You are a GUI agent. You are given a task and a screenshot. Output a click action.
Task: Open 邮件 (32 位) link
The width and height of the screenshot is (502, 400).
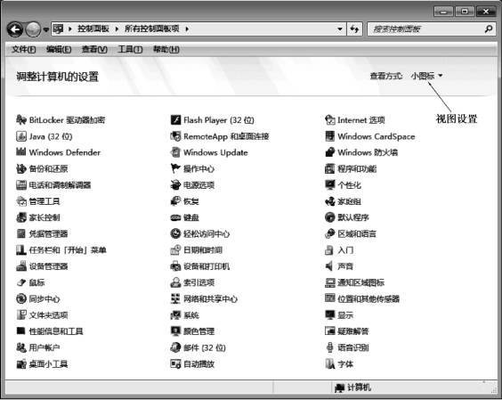click(205, 347)
